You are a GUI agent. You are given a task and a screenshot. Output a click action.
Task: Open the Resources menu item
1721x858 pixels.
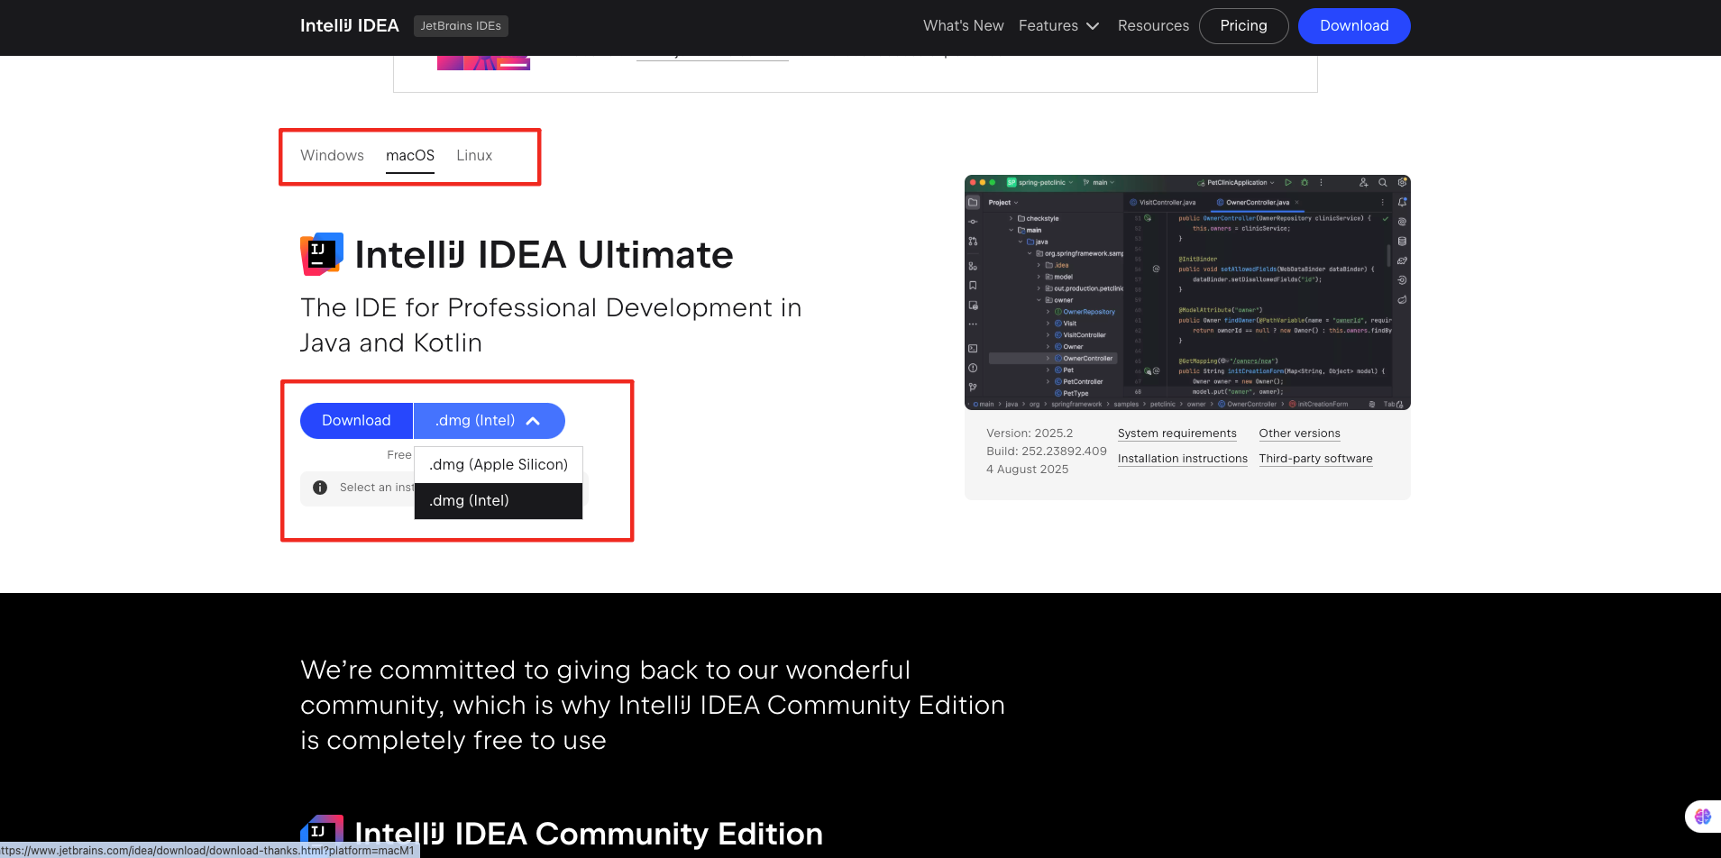[1153, 25]
